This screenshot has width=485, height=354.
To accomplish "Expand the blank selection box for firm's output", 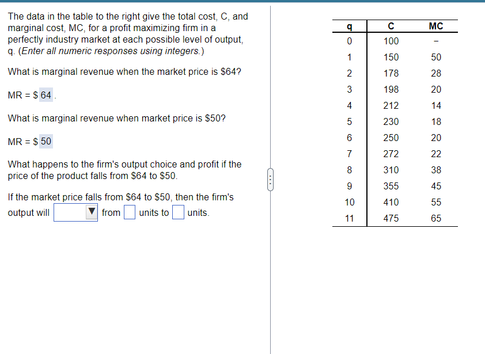I will [69, 212].
